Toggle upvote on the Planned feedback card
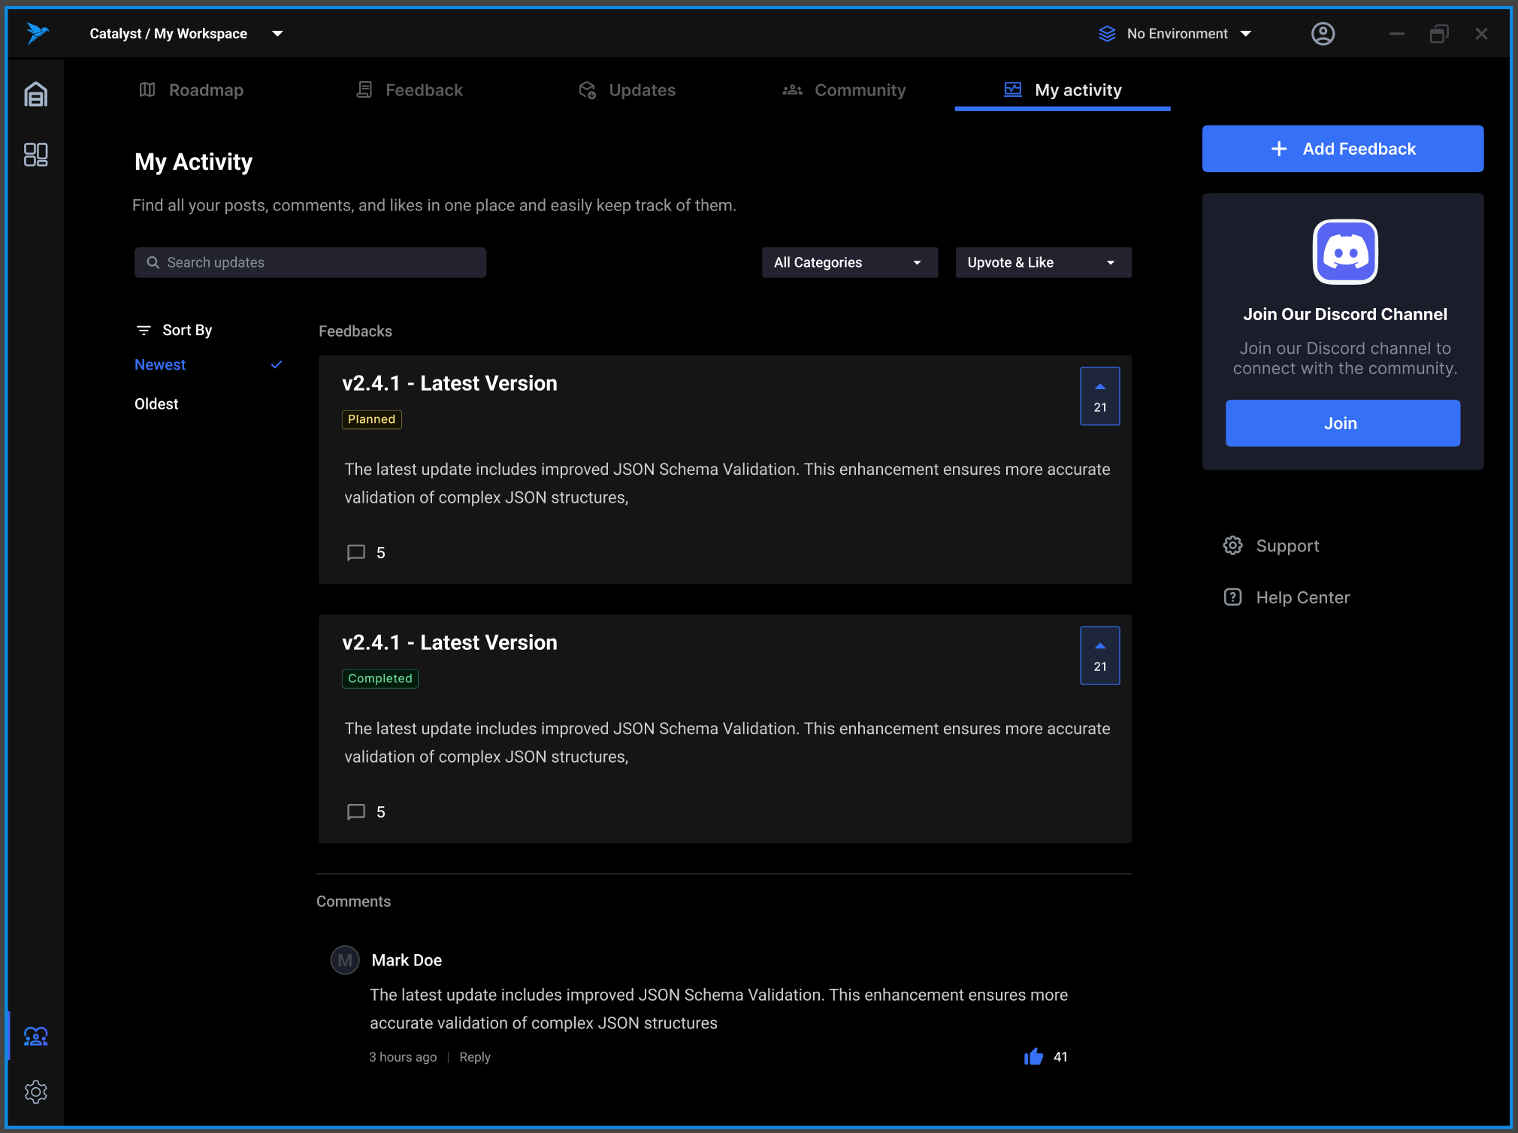This screenshot has width=1518, height=1133. coord(1099,396)
